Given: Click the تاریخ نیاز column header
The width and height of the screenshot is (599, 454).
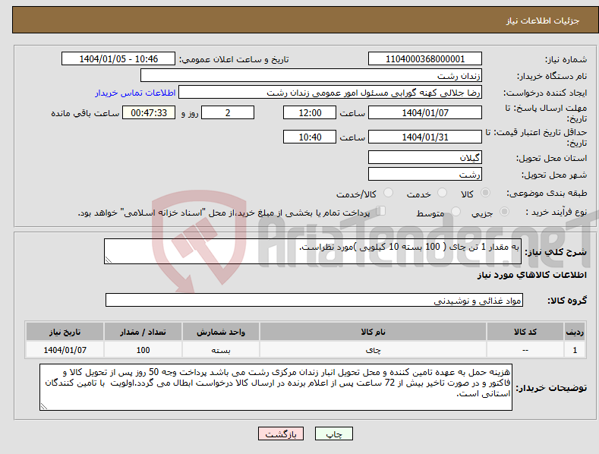Looking at the screenshot, I should click(x=65, y=332).
